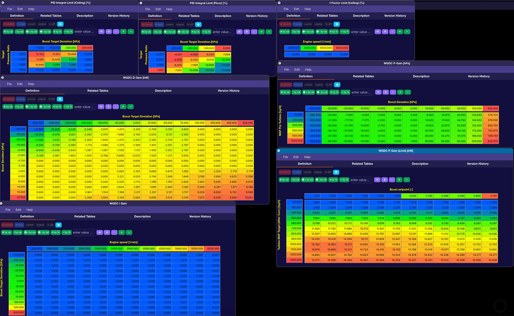Click the cyan pie-chart icon in PID Integral Limit (Ceiling)
Image resolution: width=514 pixels, height=316 pixels.
tap(60, 24)
